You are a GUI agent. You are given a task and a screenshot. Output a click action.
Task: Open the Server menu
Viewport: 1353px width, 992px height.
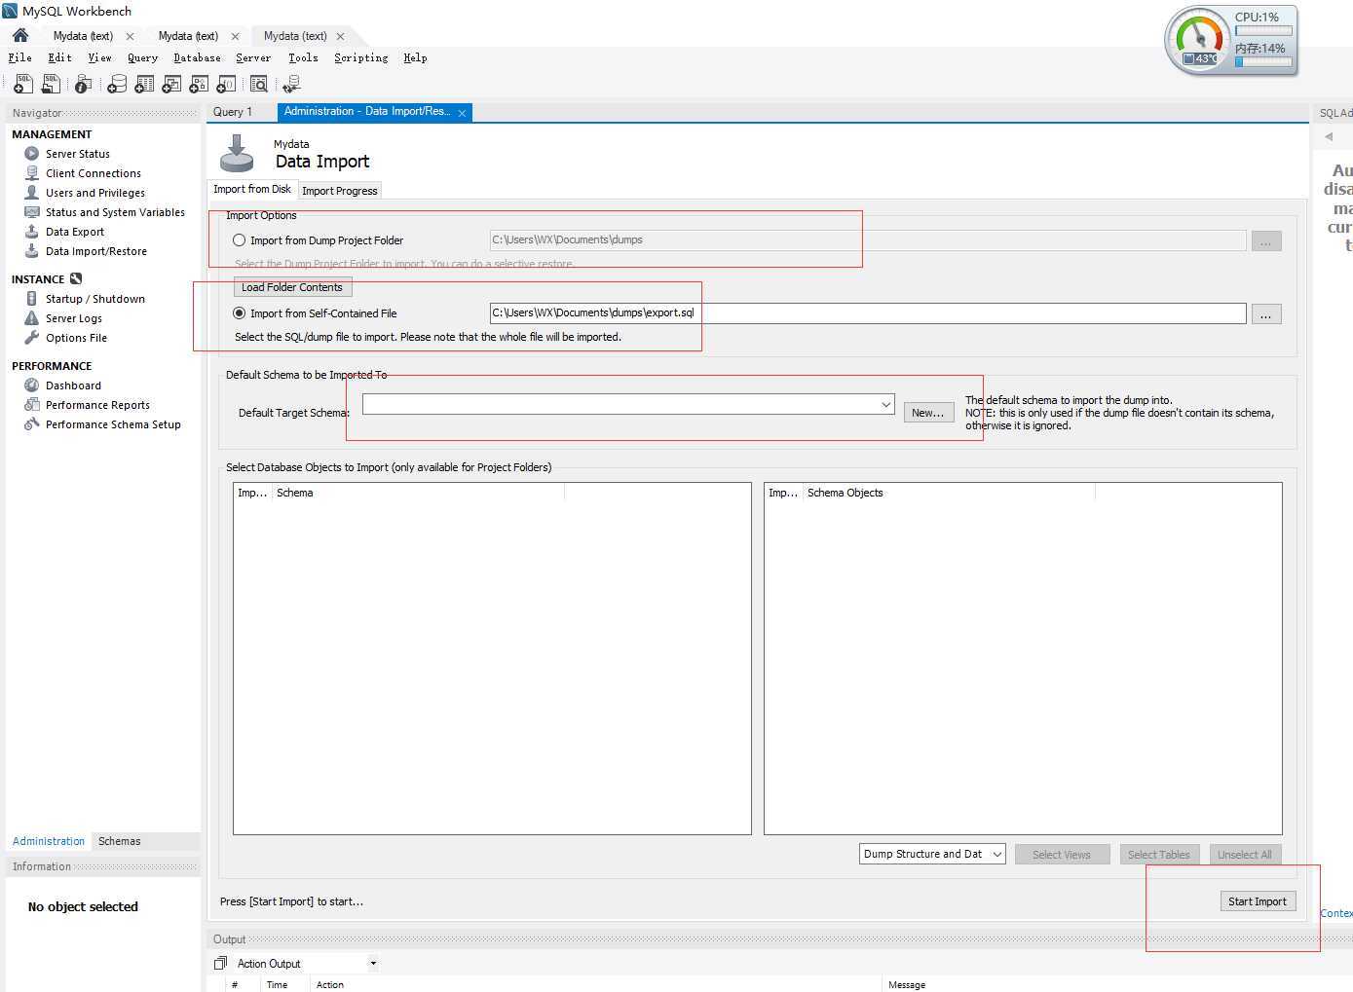(253, 57)
